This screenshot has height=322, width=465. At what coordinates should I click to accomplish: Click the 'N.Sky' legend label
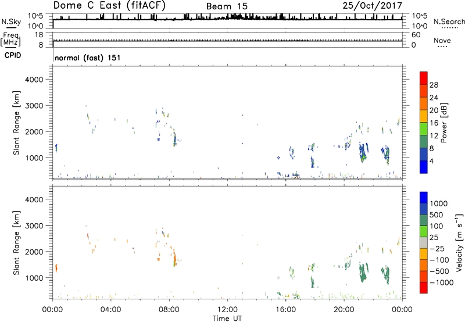[11, 22]
